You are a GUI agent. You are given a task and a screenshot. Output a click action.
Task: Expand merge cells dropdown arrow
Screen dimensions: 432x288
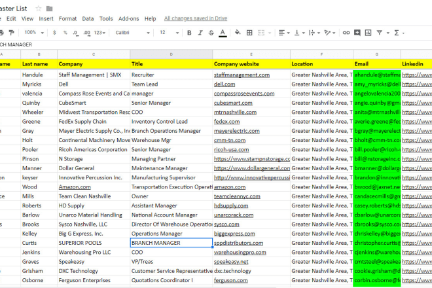[x=270, y=33]
